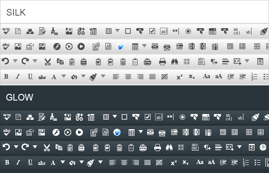Click the filled Play media icon in Glow toolbar
Viewport: 269px width, 173px height.
[79, 132]
